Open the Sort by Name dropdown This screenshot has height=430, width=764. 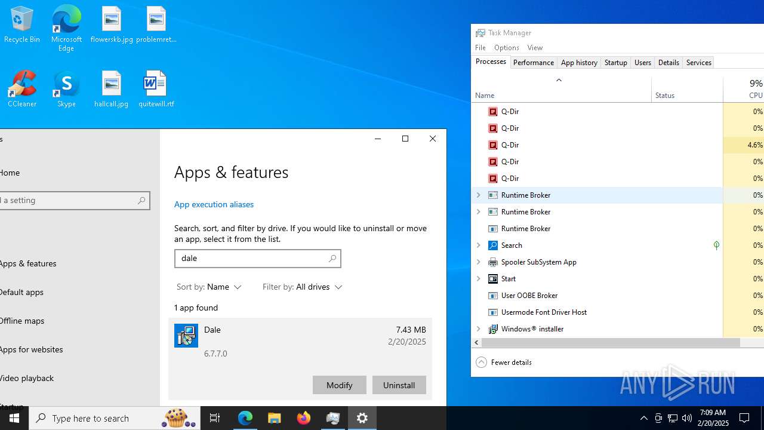[x=209, y=287]
